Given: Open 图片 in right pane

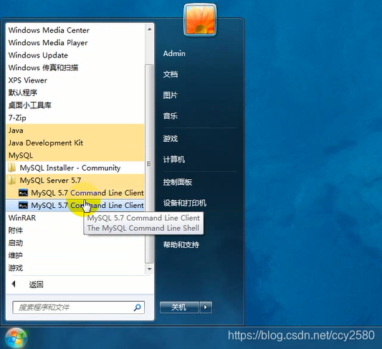Looking at the screenshot, I should tap(171, 95).
